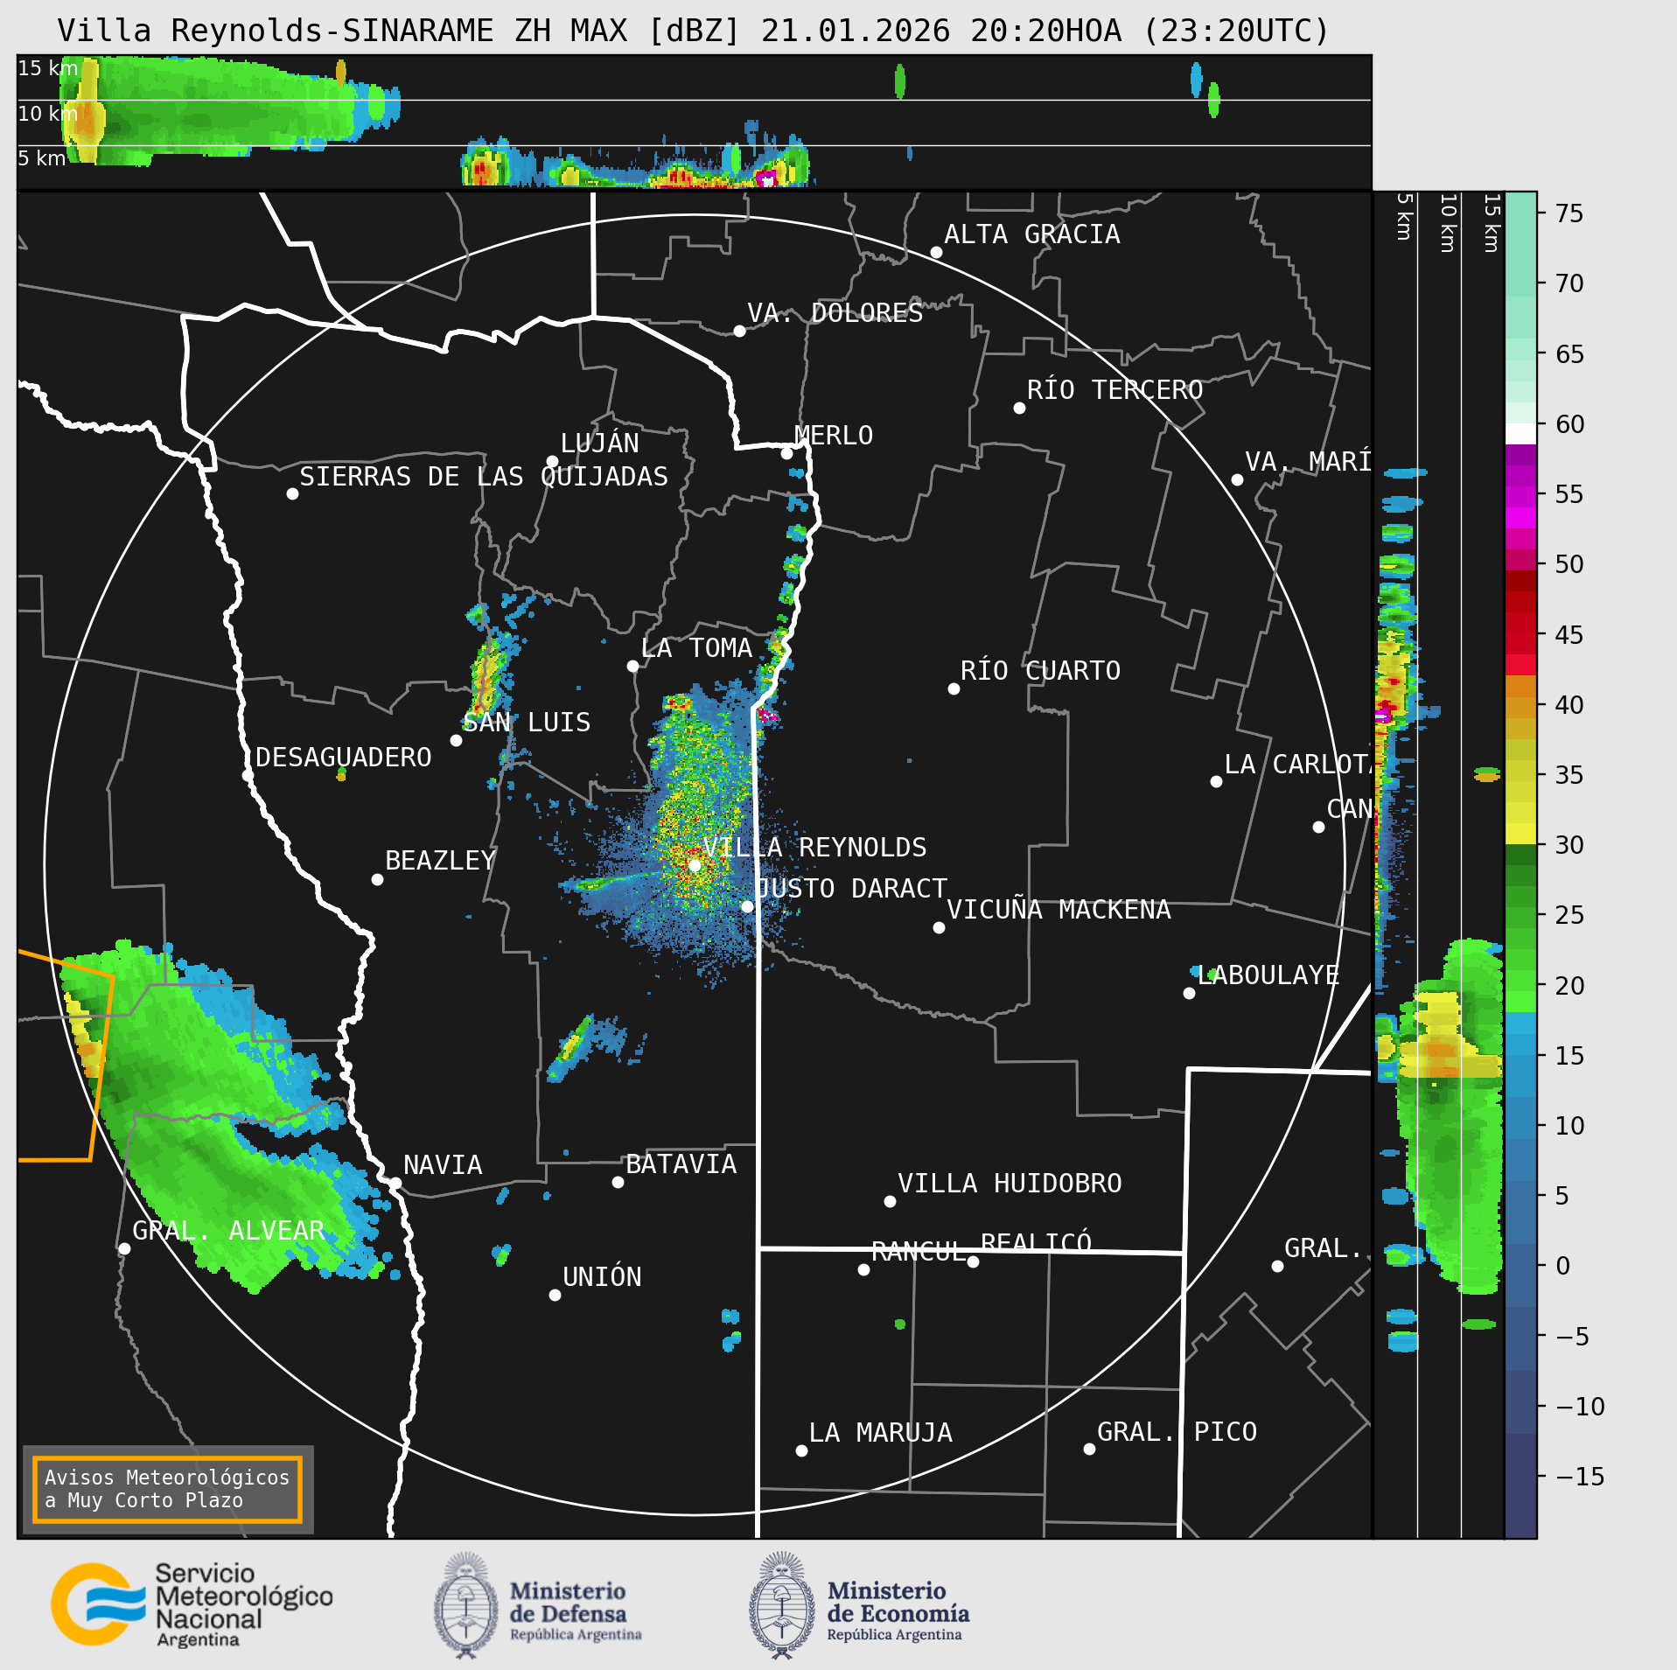
Task: Click the "LABOULAYE" map label
Action: (1268, 975)
